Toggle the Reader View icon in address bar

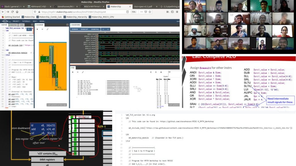pyautogui.click(x=128, y=12)
